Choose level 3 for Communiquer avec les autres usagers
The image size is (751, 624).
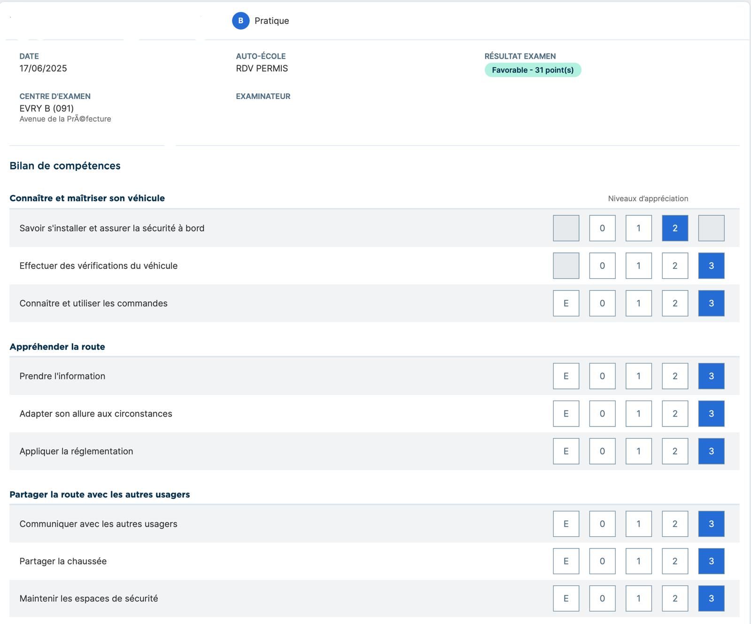click(x=711, y=524)
